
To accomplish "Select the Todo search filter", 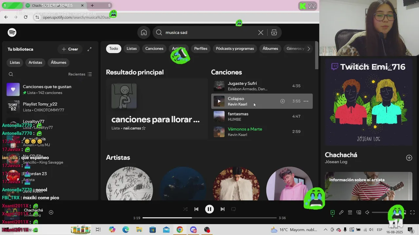I will [114, 49].
